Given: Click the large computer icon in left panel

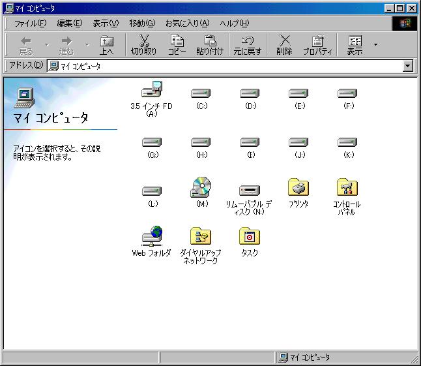Looking at the screenshot, I should tap(24, 98).
